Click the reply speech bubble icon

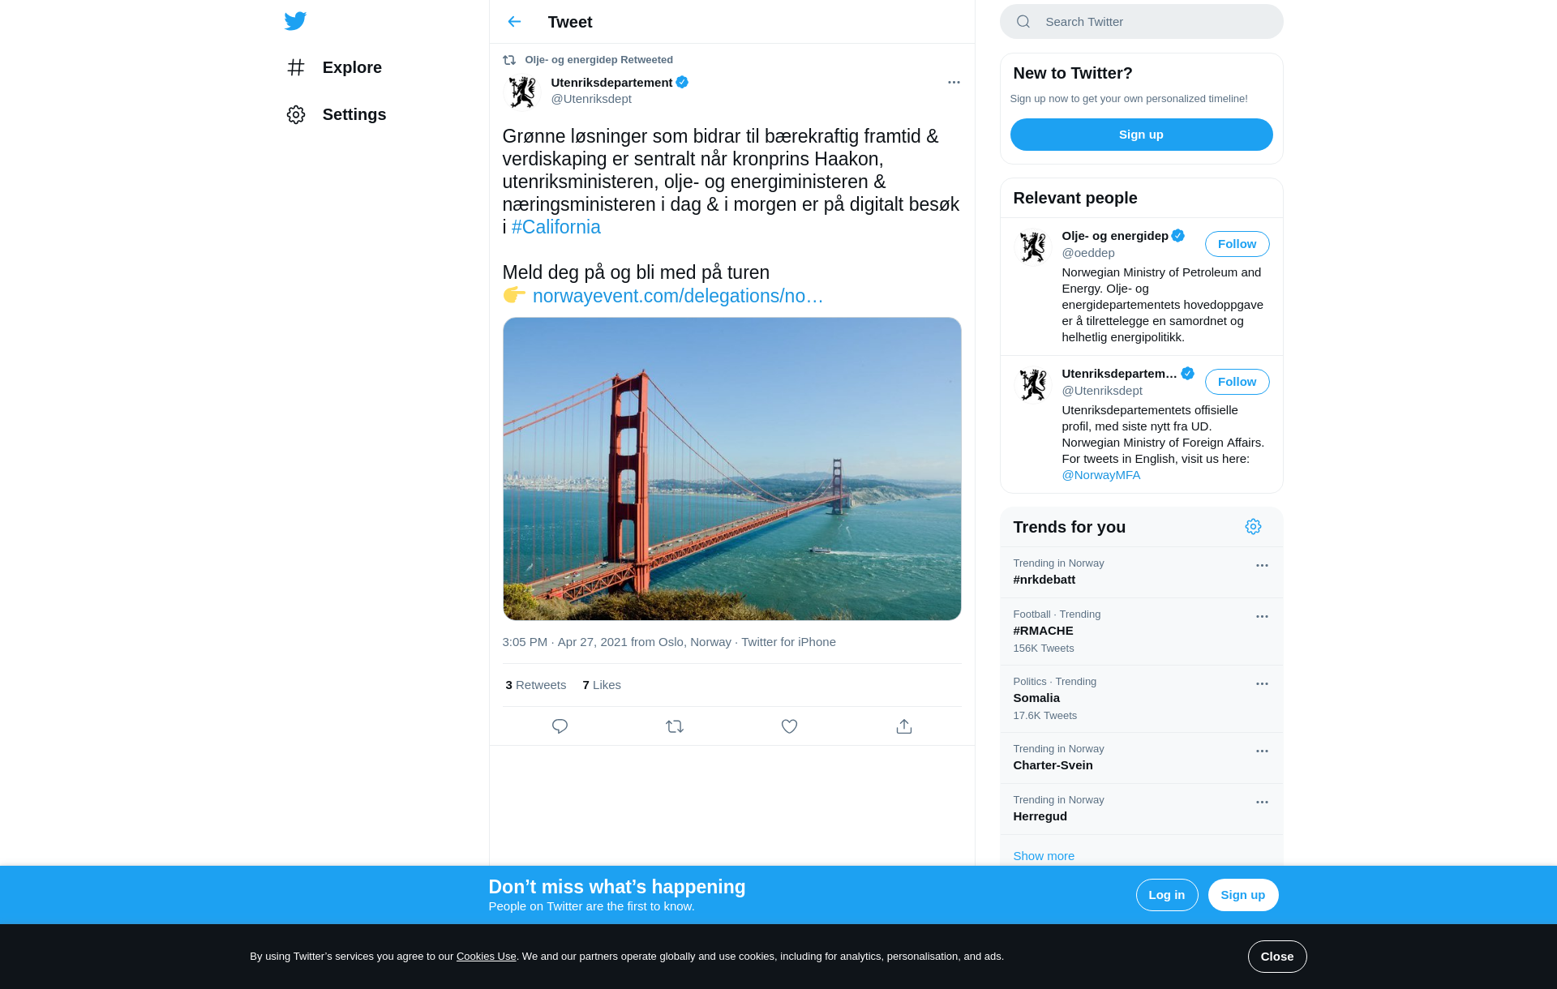(560, 726)
